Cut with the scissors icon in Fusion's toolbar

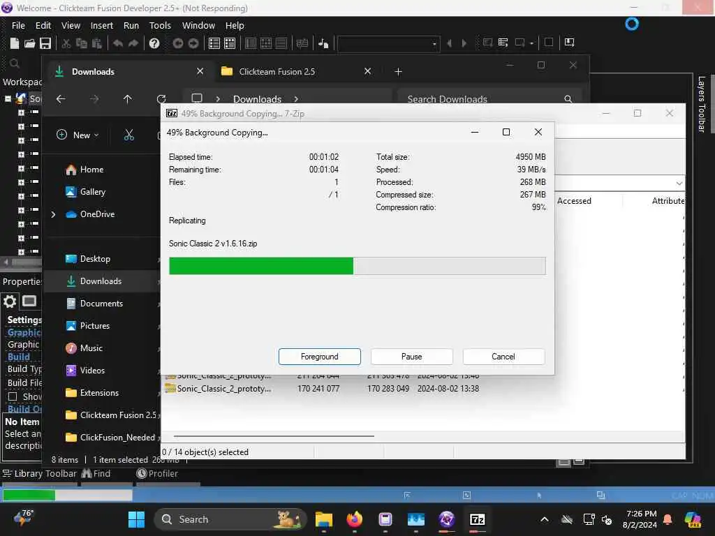pyautogui.click(x=66, y=43)
